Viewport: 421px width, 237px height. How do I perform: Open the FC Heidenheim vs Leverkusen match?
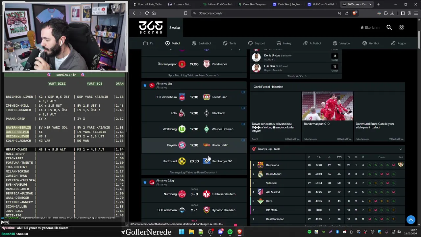coord(194,97)
